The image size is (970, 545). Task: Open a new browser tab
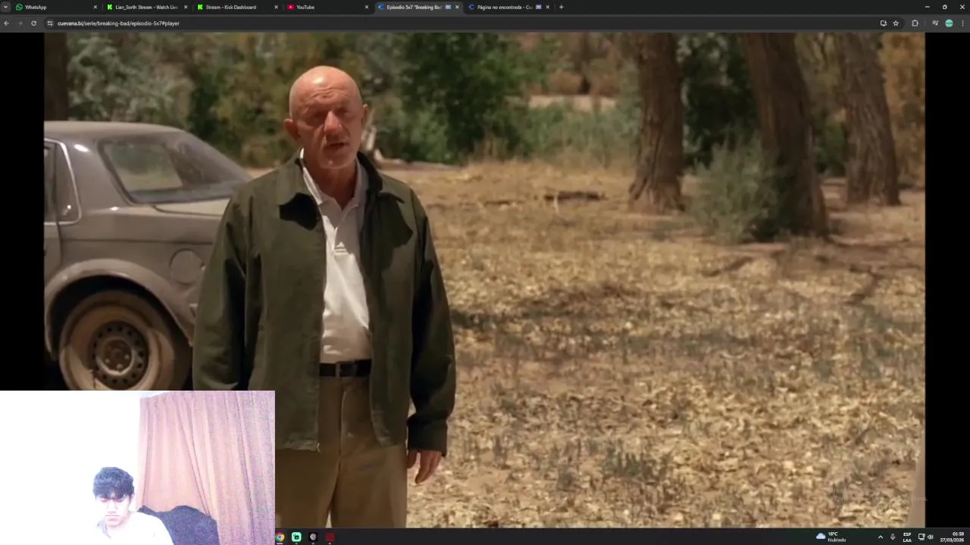(x=561, y=7)
